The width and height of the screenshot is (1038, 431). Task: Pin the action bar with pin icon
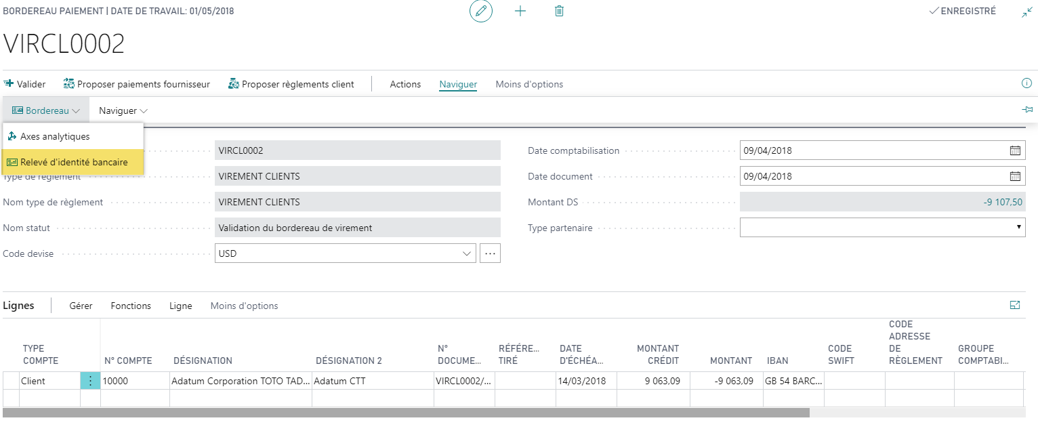tap(1027, 110)
